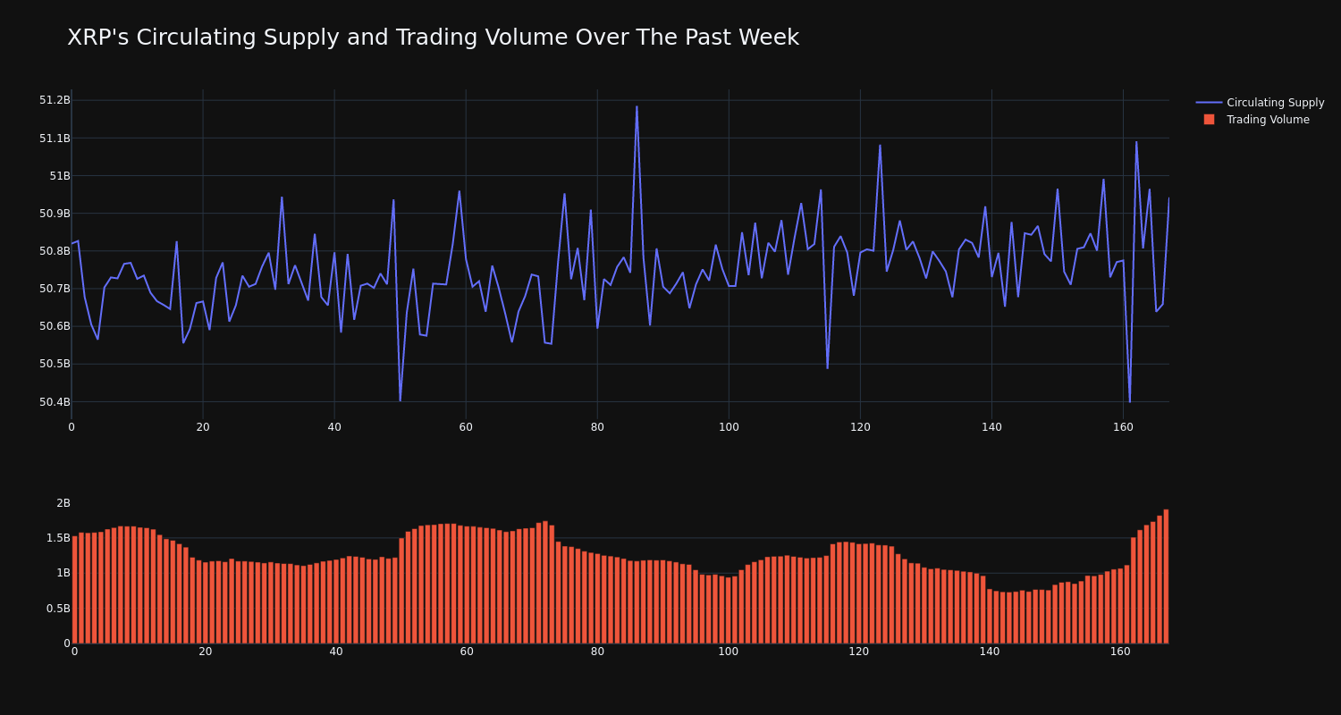Click the 20 tick on supply chart x-axis
This screenshot has height=715, width=1341.
[x=203, y=427]
